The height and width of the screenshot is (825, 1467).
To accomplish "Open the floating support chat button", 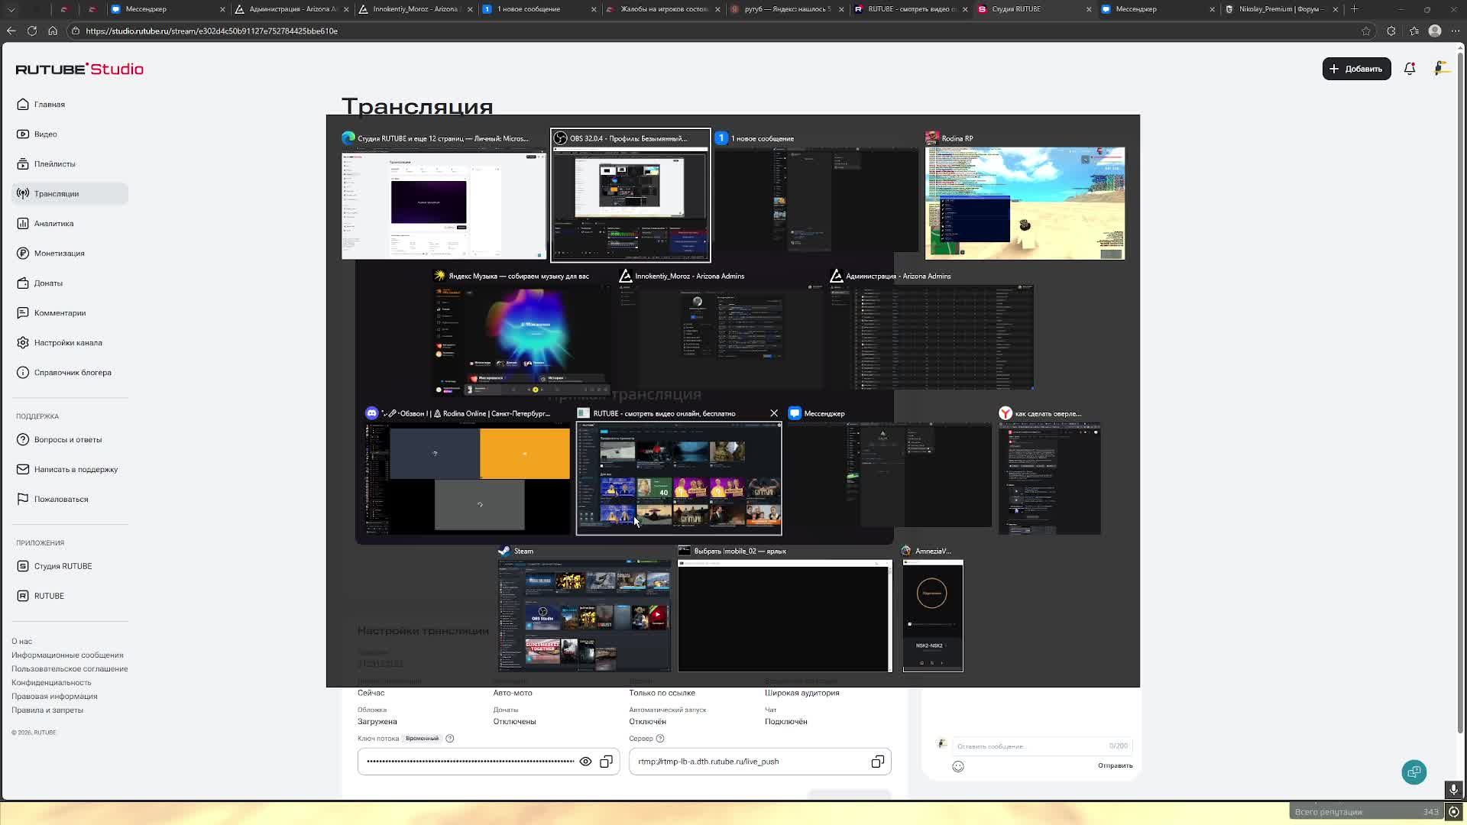I will pos(1414,772).
